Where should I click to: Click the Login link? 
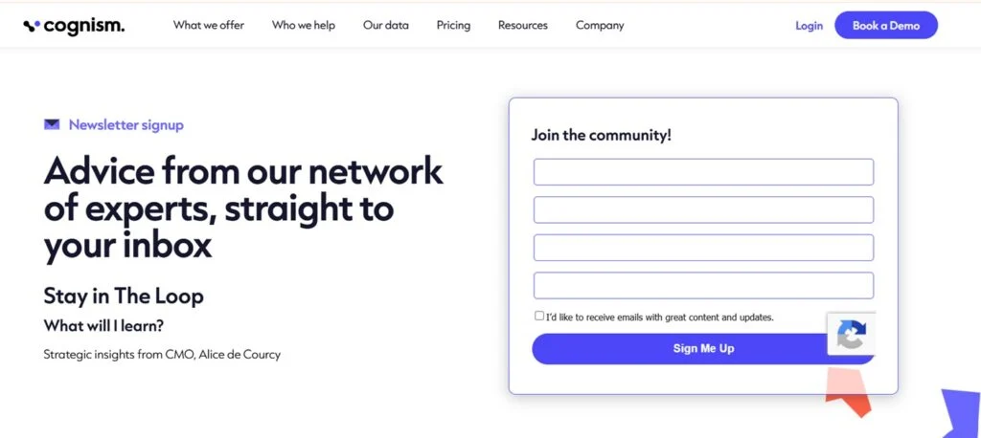[x=809, y=26]
